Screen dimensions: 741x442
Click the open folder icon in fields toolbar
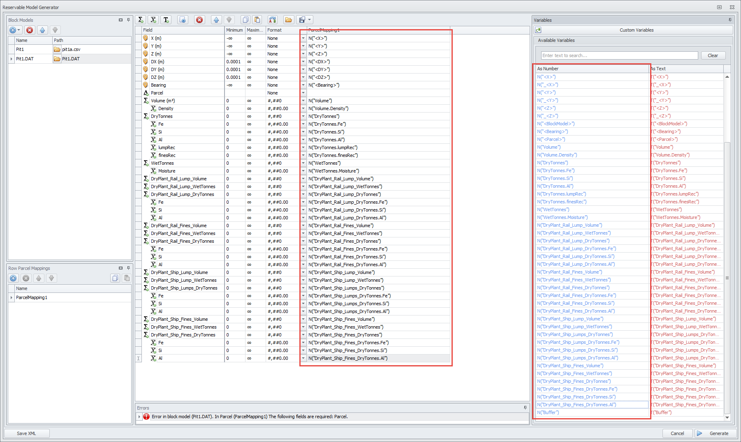tap(288, 20)
